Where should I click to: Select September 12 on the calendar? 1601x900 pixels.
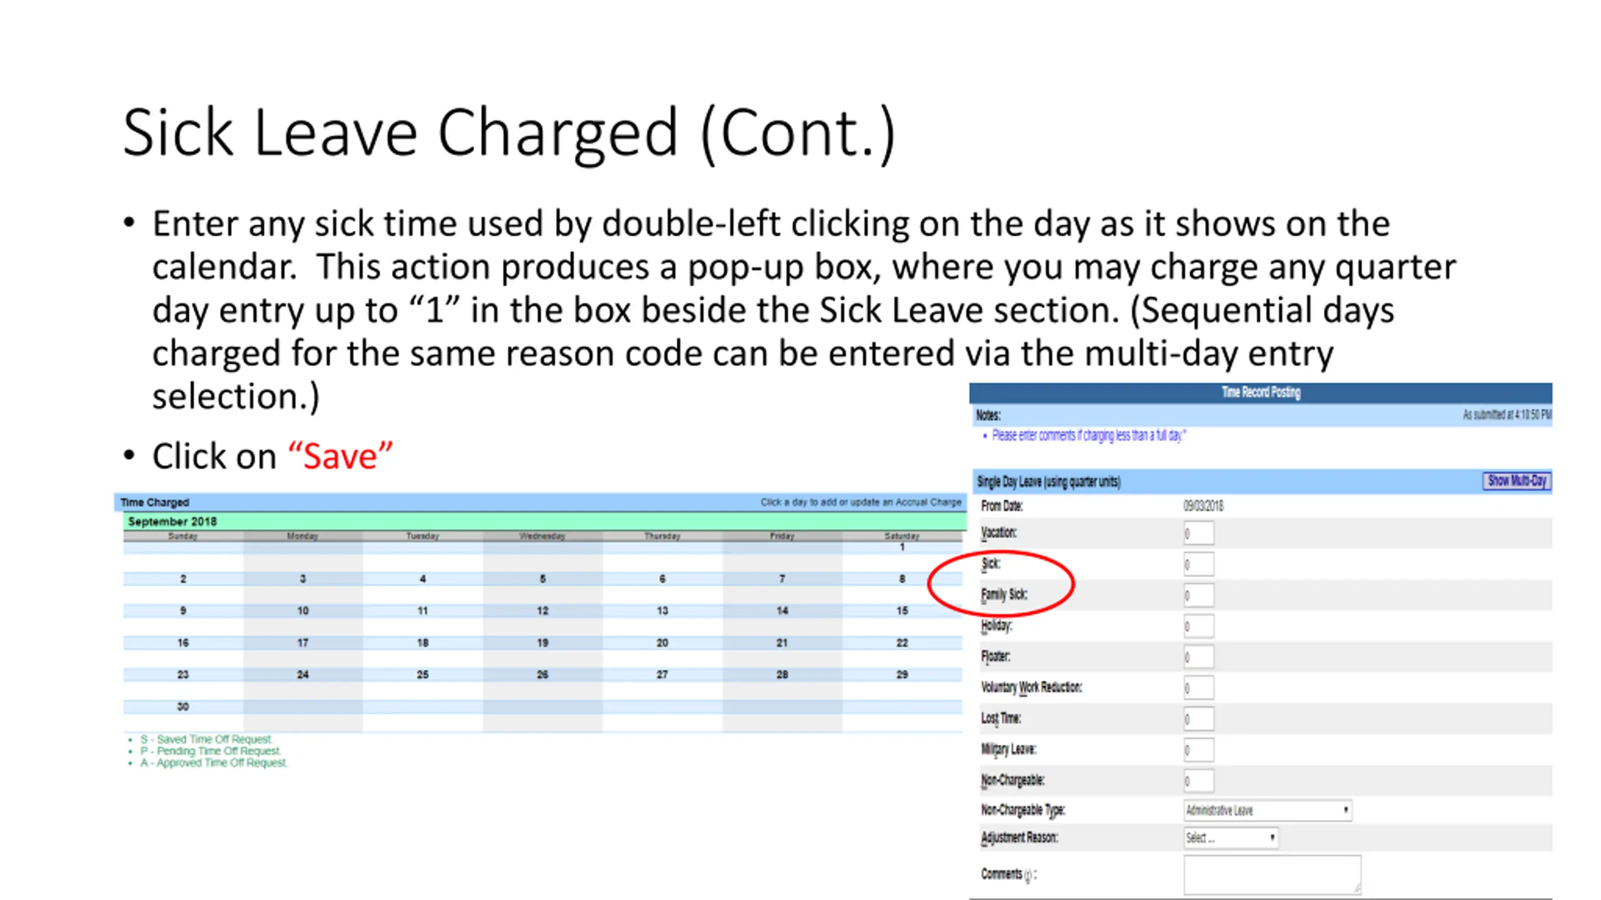pyautogui.click(x=542, y=611)
